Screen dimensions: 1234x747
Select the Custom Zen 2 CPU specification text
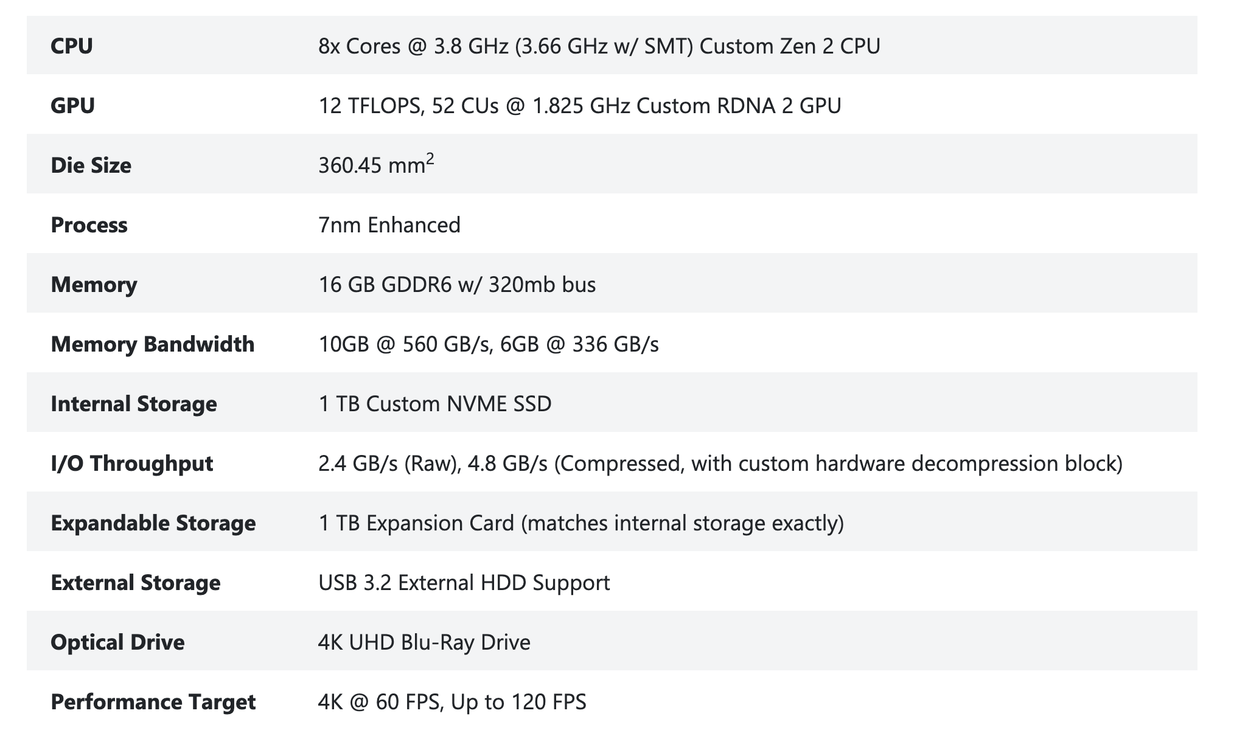click(599, 46)
